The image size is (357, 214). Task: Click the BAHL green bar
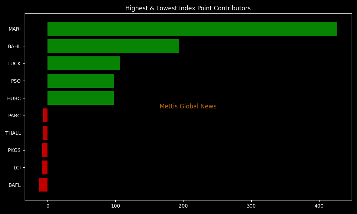(x=113, y=46)
